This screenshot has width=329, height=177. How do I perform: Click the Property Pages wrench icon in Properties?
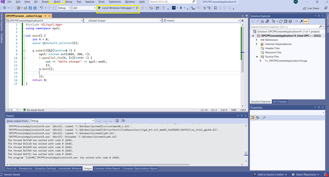pyautogui.click(x=264, y=118)
